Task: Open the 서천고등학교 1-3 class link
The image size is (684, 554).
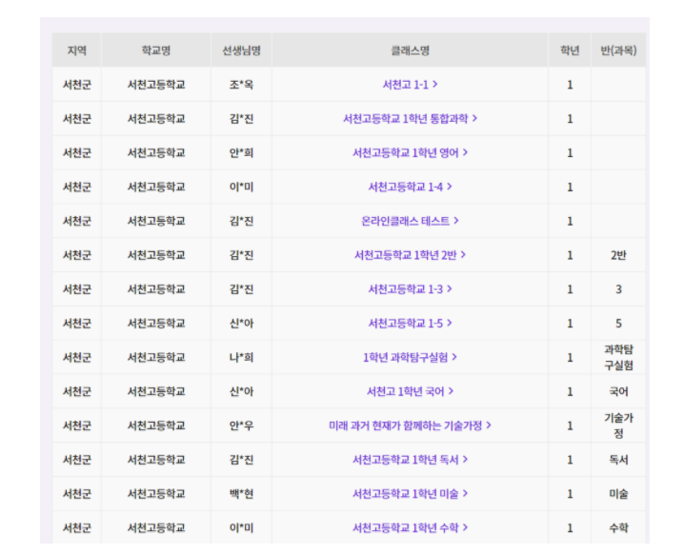Action: (410, 289)
